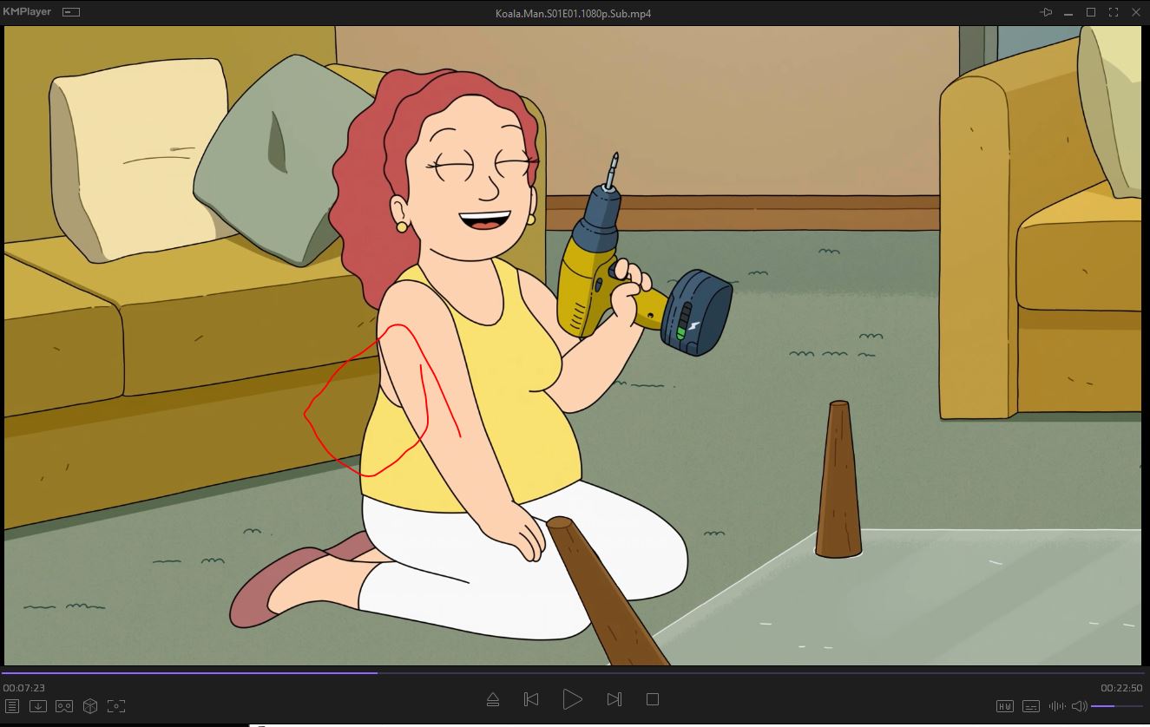Screen dimensions: 1150x727
Task: Open the playlist panel icon
Action: pos(12,706)
